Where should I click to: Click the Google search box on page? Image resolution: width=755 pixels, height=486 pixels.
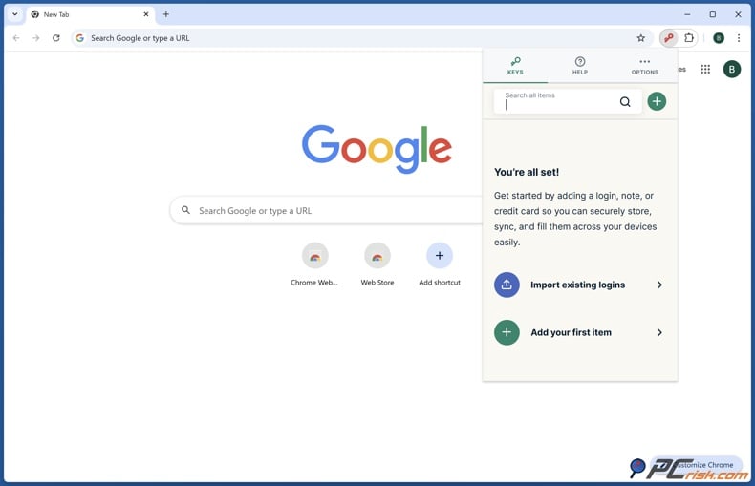327,210
